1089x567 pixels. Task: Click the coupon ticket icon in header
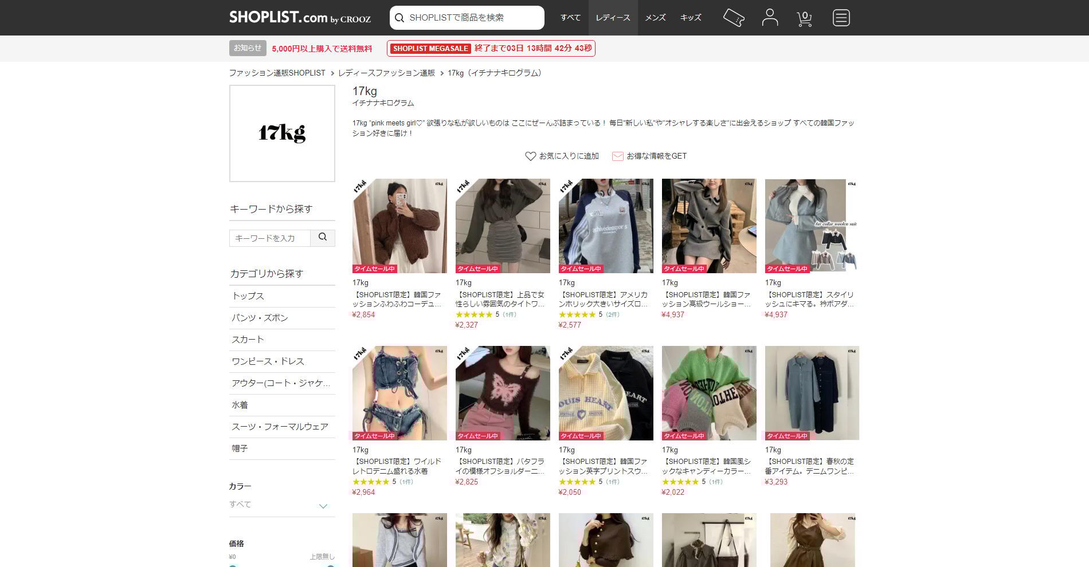(733, 18)
